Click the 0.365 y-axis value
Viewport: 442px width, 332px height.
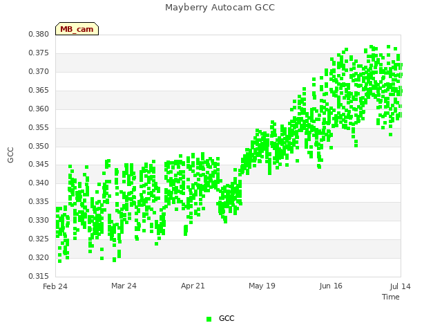tap(39, 90)
